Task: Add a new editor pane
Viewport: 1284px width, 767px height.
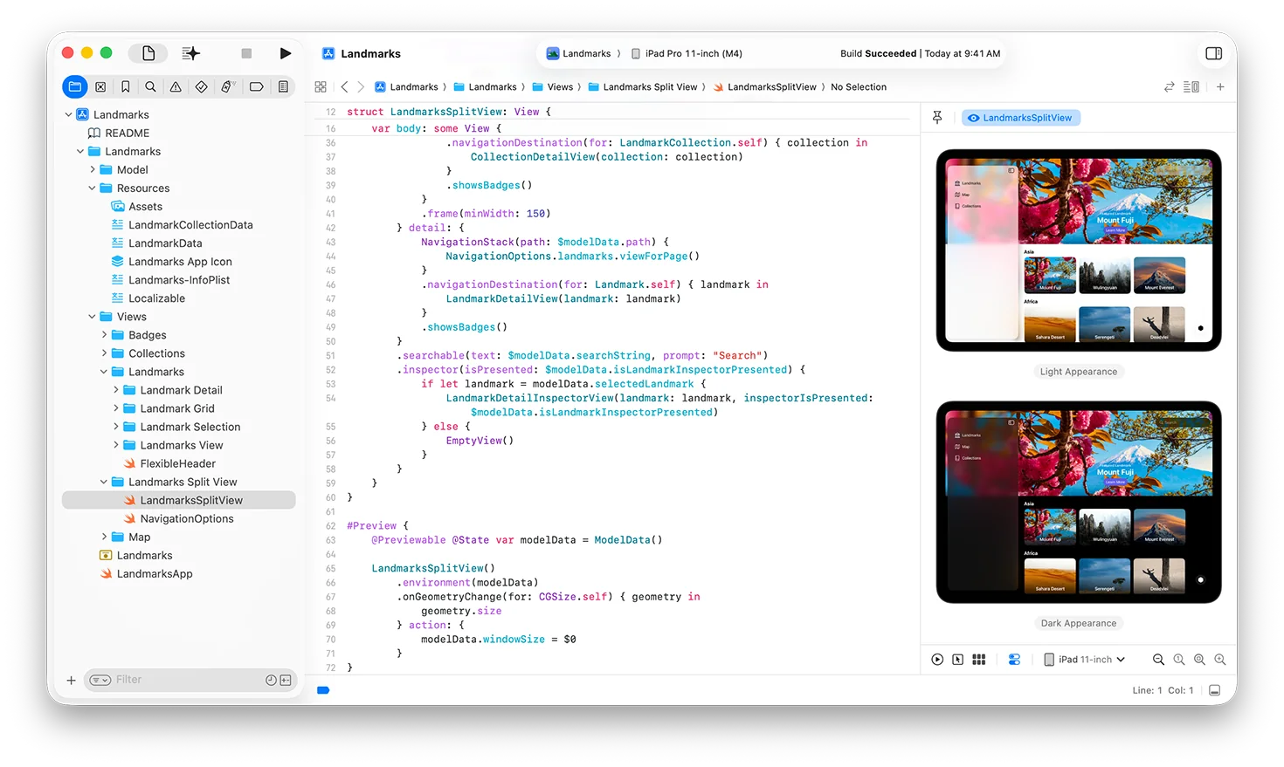Action: pos(1220,86)
